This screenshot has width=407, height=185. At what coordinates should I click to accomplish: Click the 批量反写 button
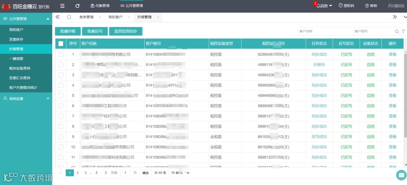point(95,31)
